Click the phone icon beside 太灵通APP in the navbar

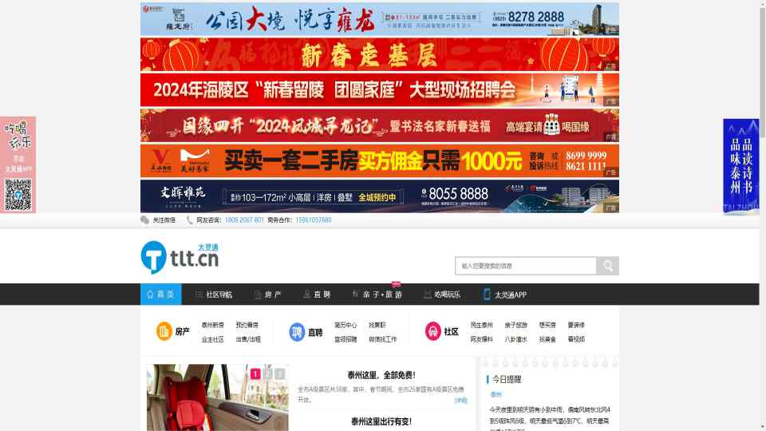[487, 295]
